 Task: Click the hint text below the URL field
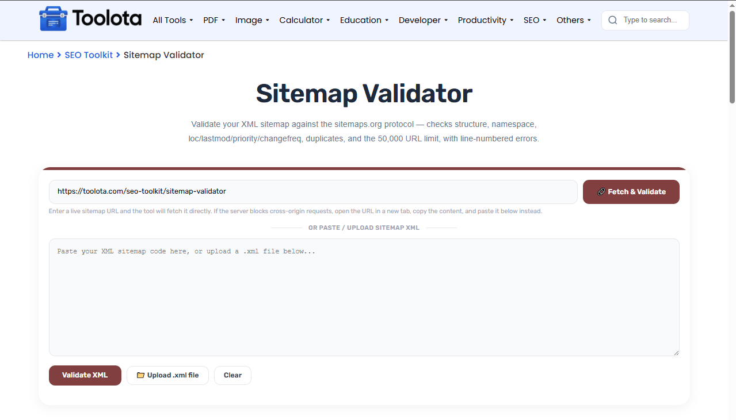295,211
